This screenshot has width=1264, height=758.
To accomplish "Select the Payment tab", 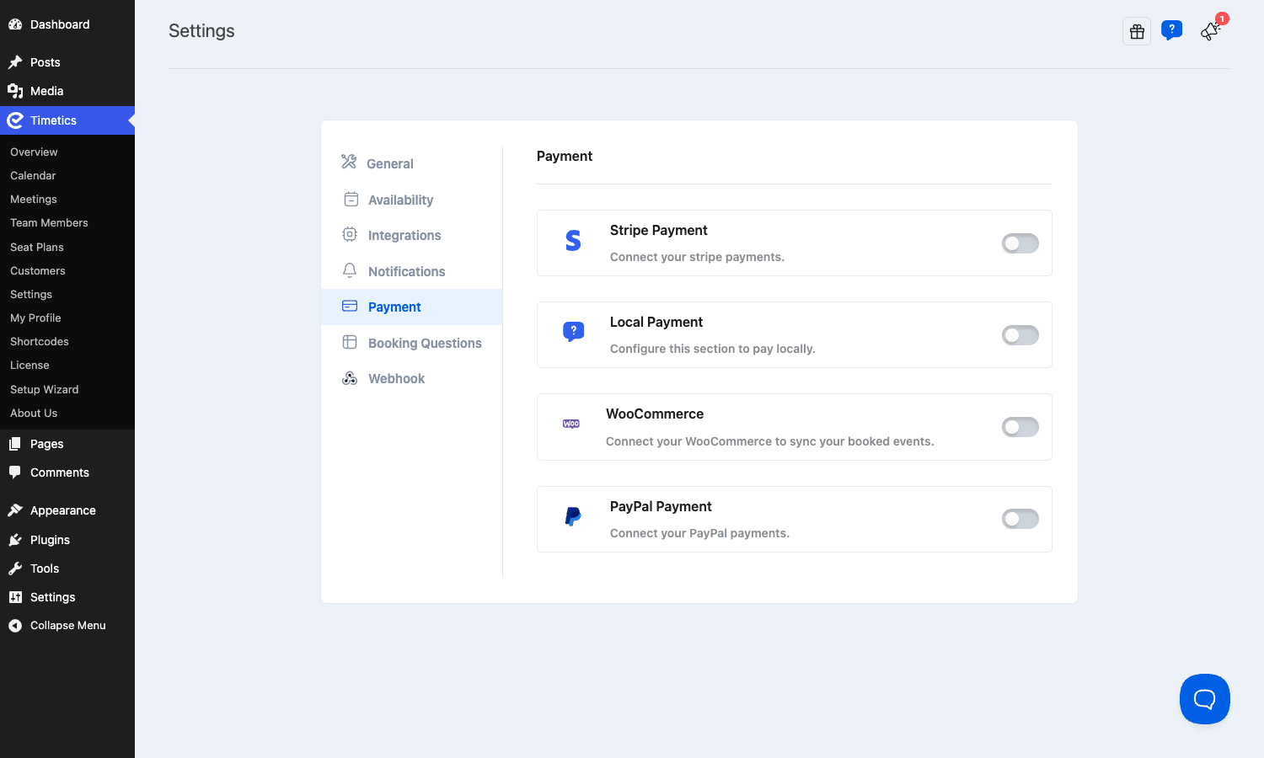I will (x=411, y=307).
